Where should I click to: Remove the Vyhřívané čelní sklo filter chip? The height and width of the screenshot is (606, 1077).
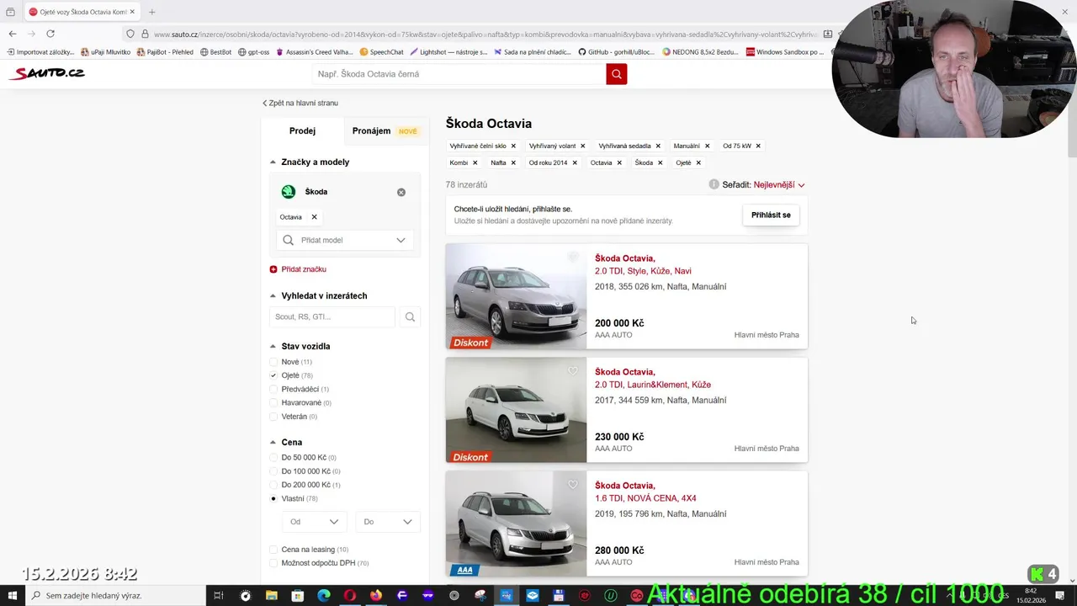[513, 146]
